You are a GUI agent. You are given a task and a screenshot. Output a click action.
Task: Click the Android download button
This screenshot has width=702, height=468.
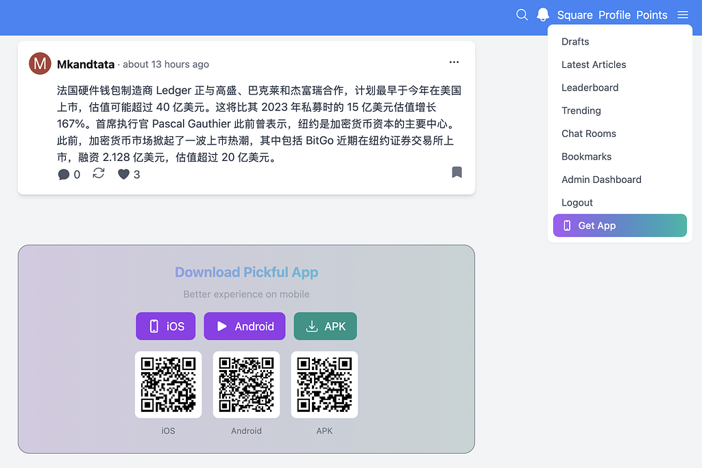tap(245, 326)
